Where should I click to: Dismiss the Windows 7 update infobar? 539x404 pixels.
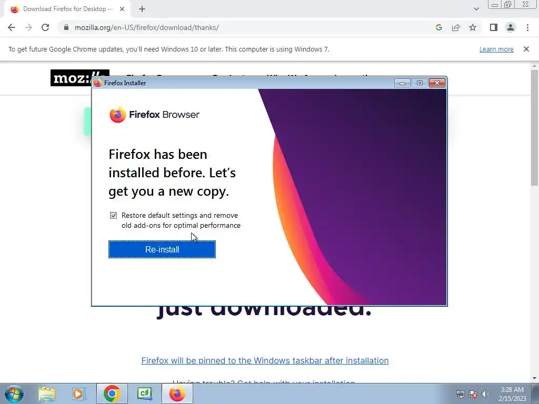click(x=526, y=49)
